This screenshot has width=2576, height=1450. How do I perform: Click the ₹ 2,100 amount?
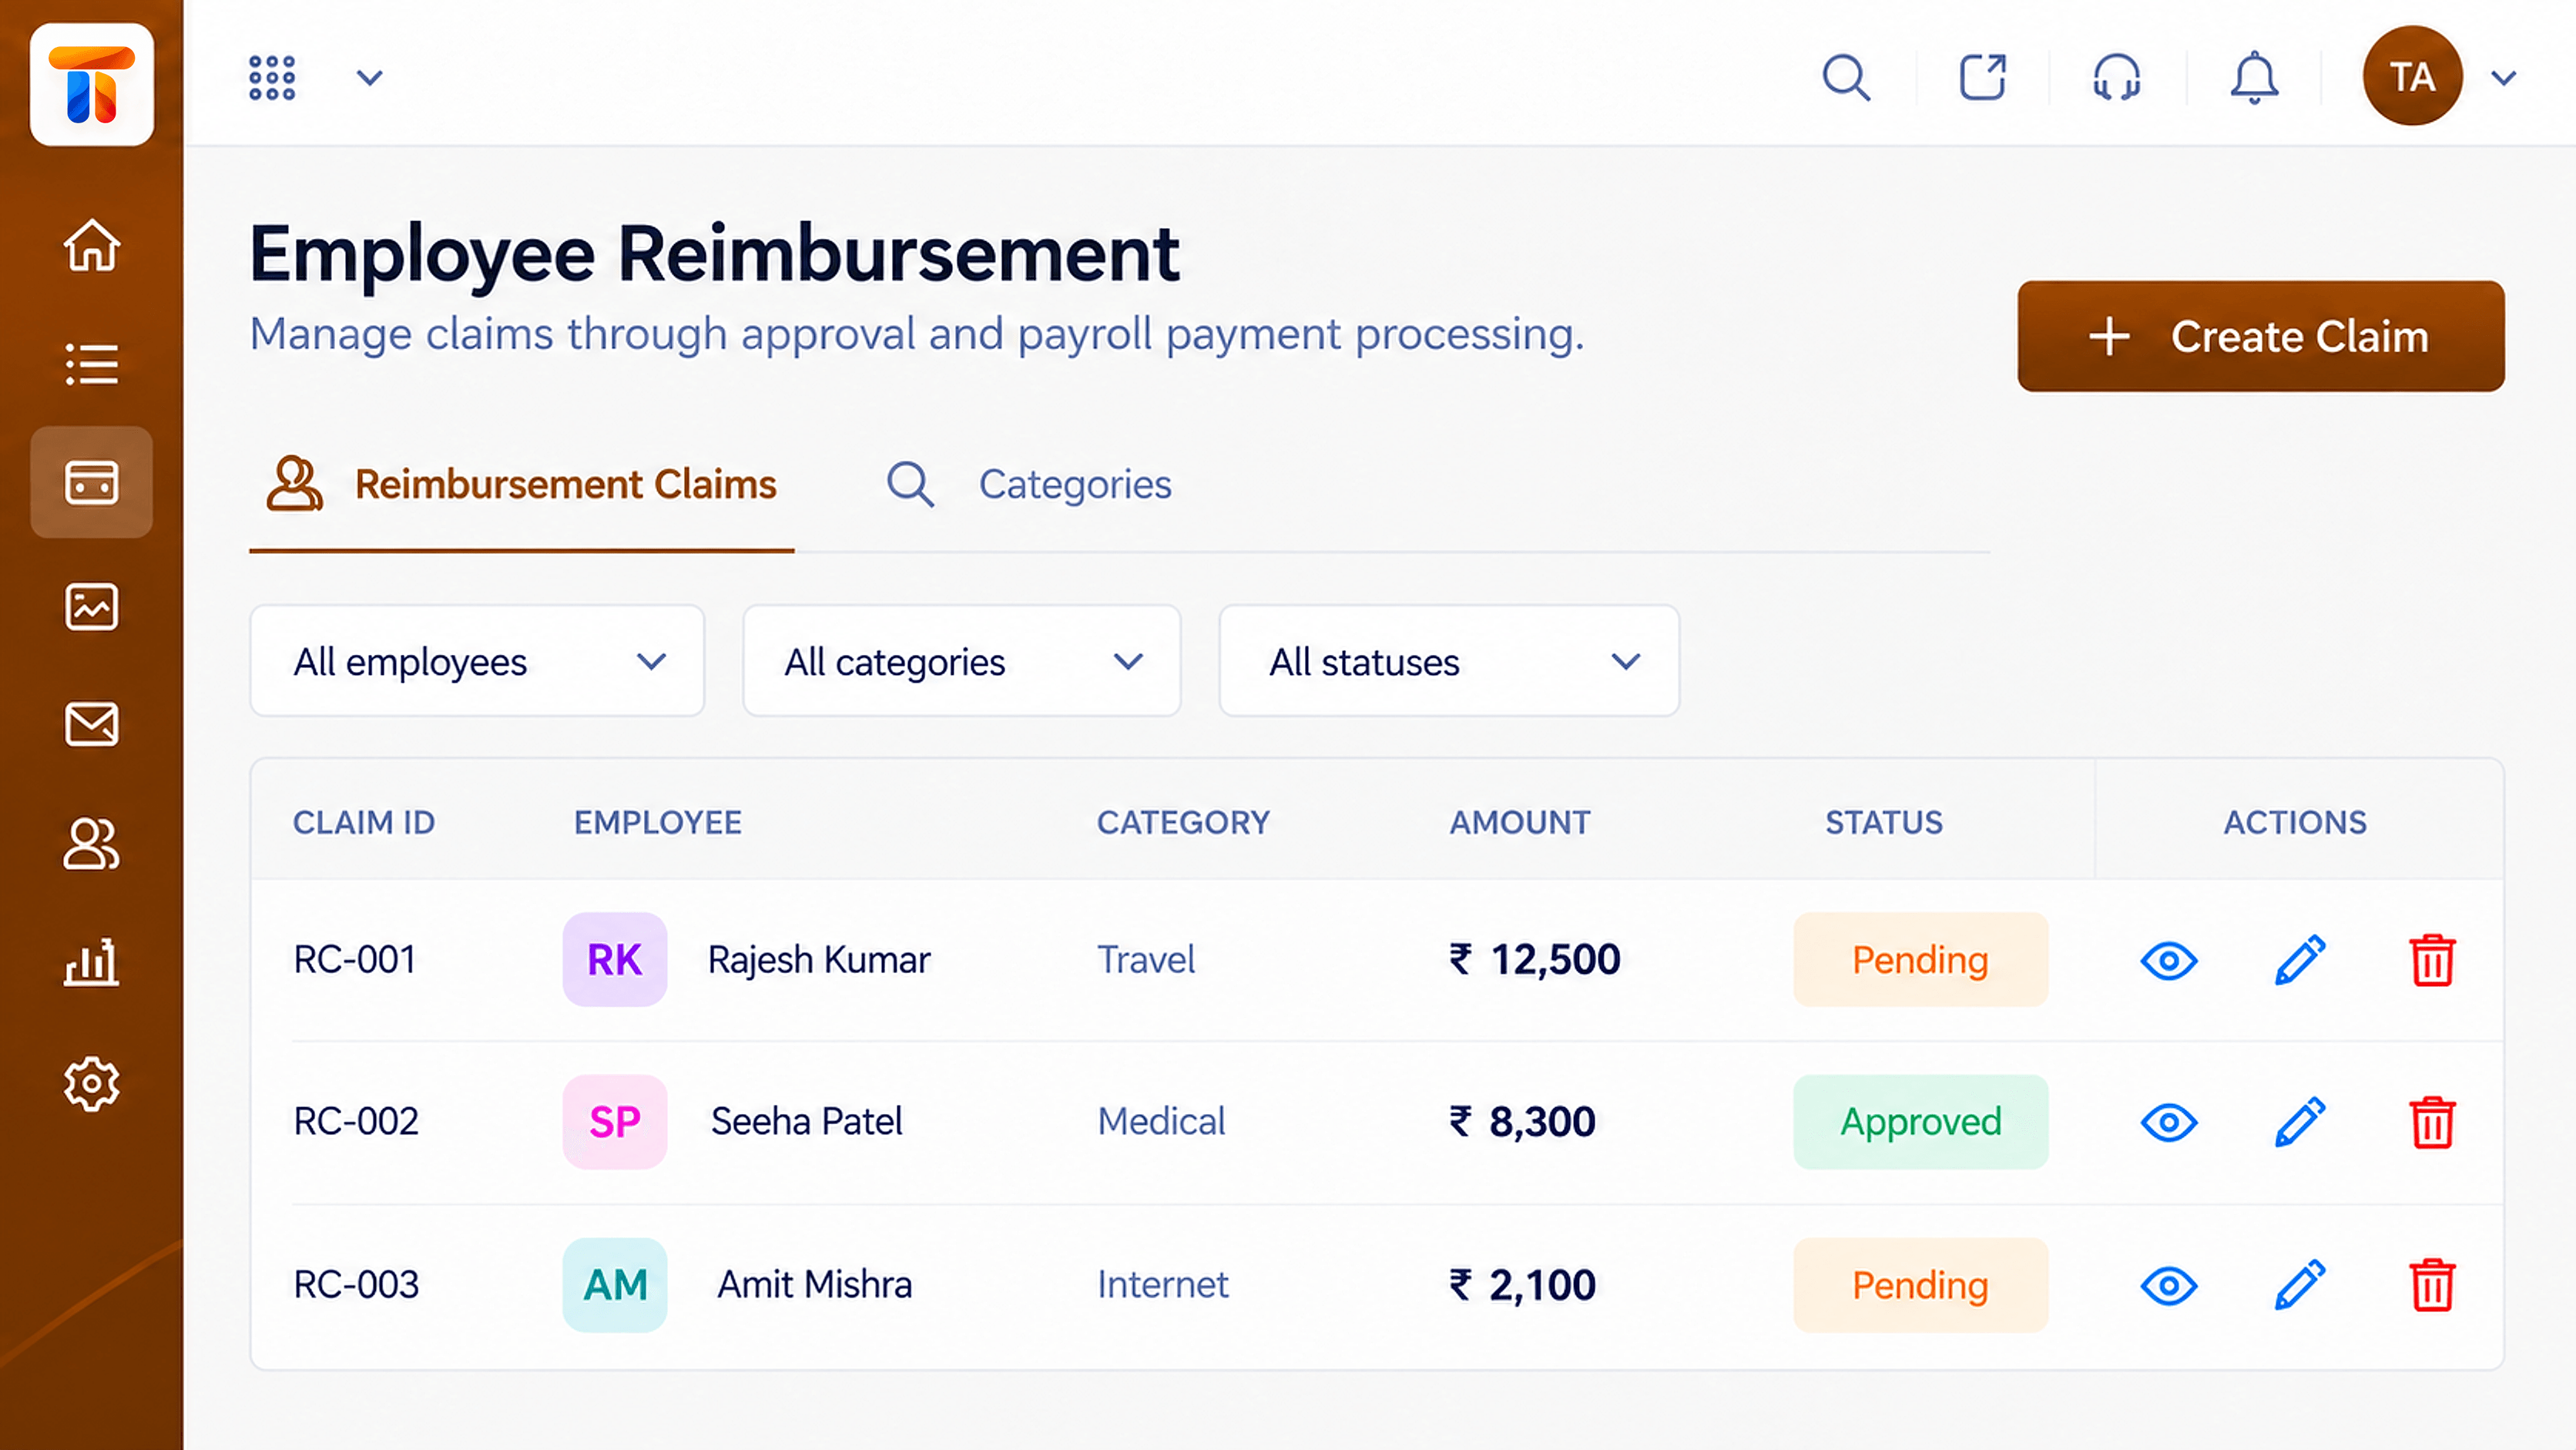[x=1523, y=1285]
